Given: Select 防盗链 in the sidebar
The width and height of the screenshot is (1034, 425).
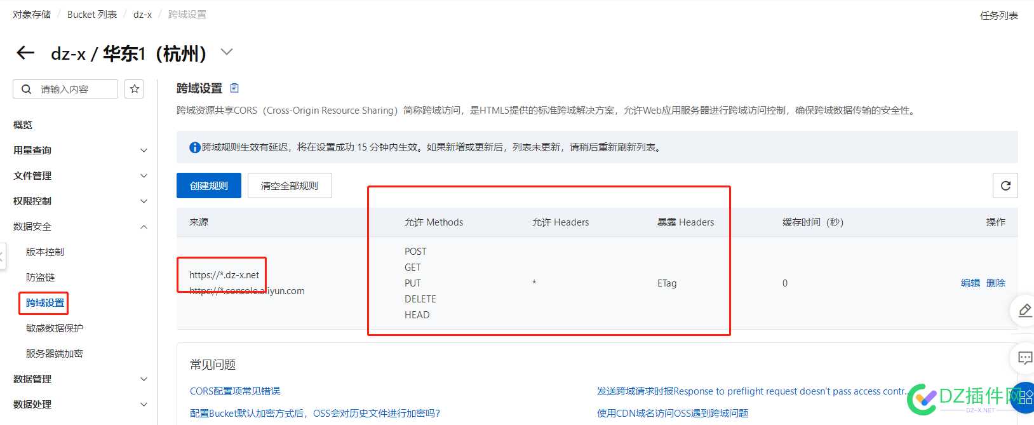Looking at the screenshot, I should [40, 277].
